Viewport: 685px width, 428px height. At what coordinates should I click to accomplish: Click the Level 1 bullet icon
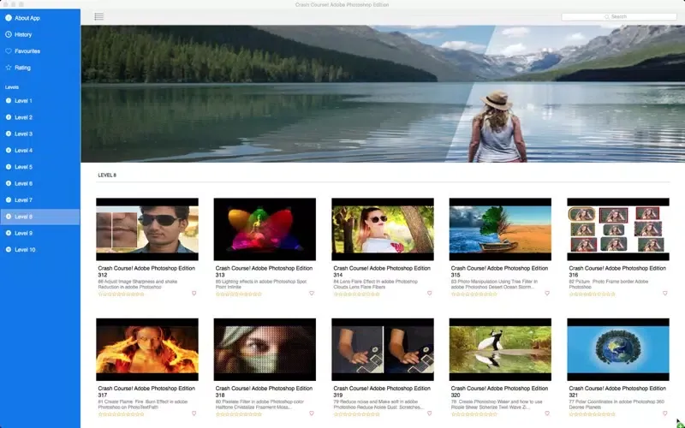pos(9,101)
